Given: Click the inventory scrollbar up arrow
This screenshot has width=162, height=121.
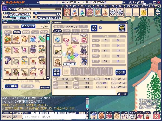Looking at the screenshot, I should pos(48,35).
